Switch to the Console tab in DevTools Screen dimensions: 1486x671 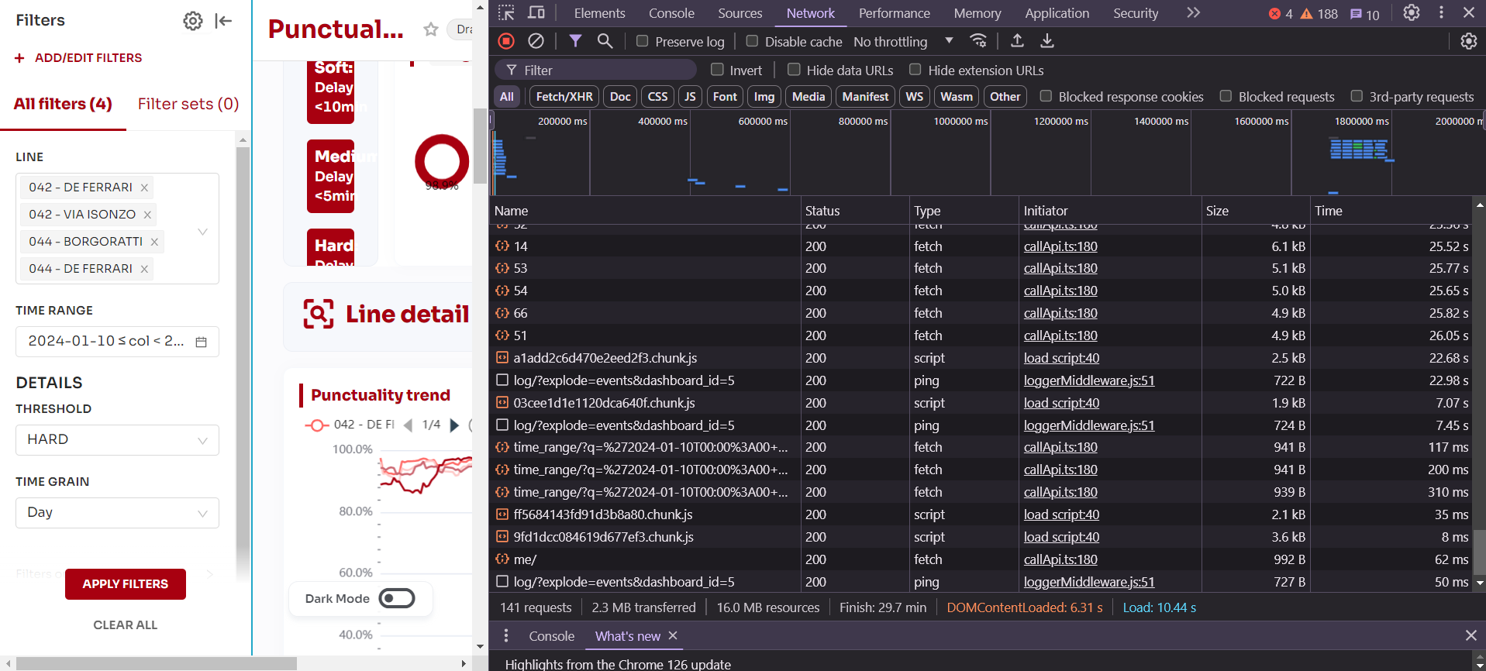coord(671,13)
